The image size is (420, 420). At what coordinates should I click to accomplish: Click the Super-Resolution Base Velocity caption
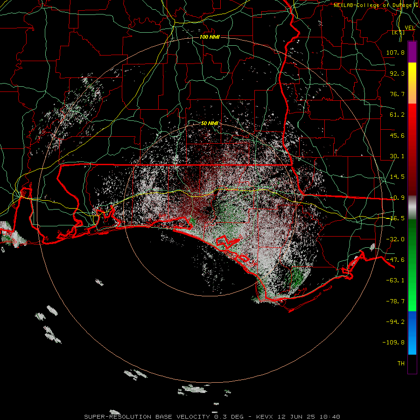tap(212, 417)
